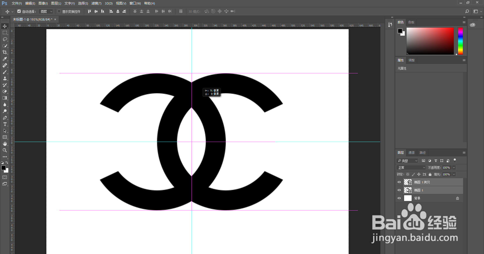Viewport: 484px width, 254px height.
Task: Pick a color in the red color field
Action: (430, 41)
